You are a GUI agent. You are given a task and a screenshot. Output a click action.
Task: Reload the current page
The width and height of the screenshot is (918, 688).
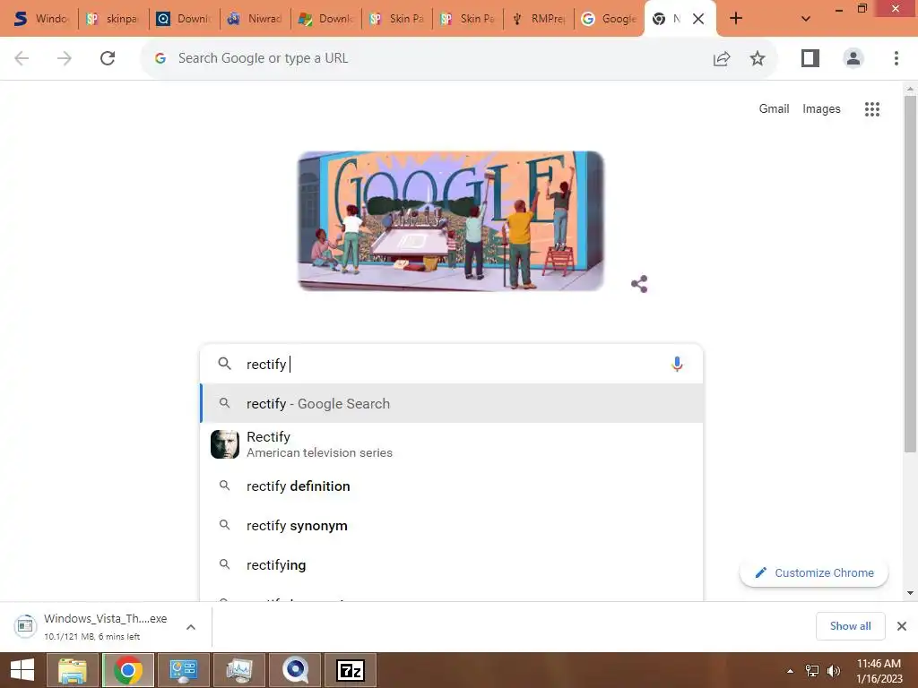(x=108, y=58)
